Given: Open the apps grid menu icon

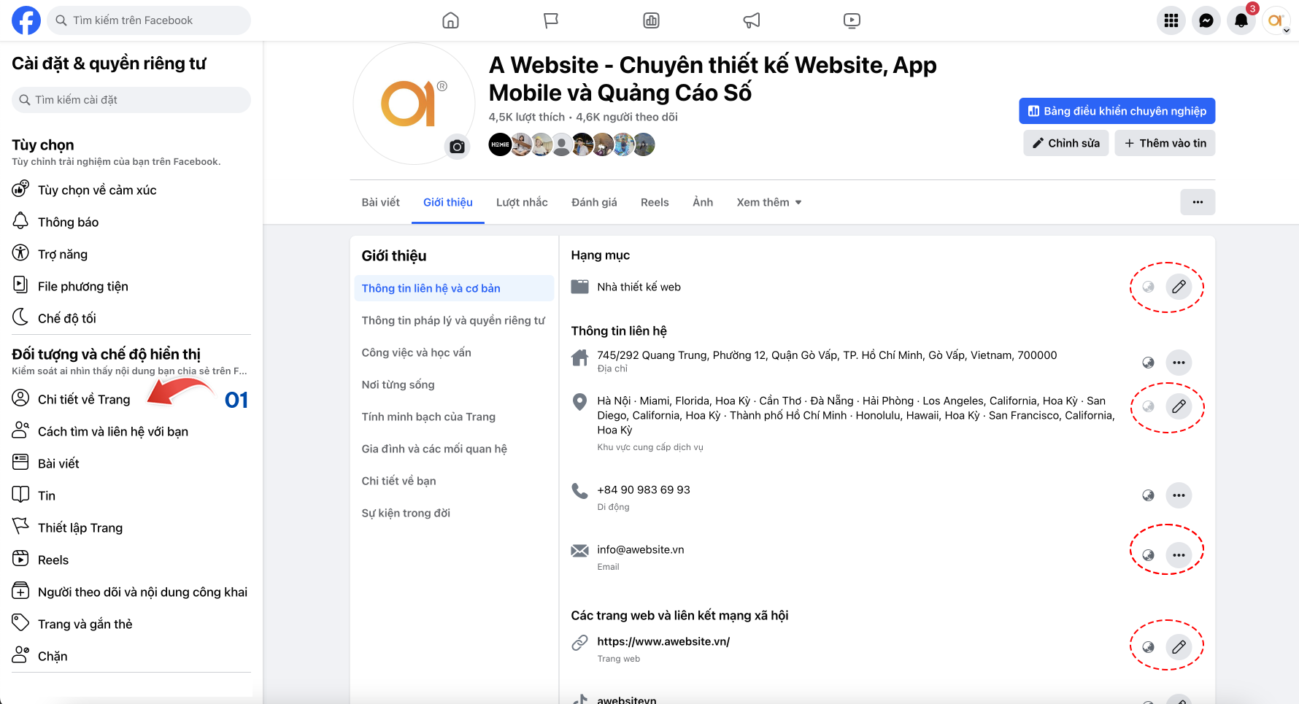Looking at the screenshot, I should tap(1171, 20).
